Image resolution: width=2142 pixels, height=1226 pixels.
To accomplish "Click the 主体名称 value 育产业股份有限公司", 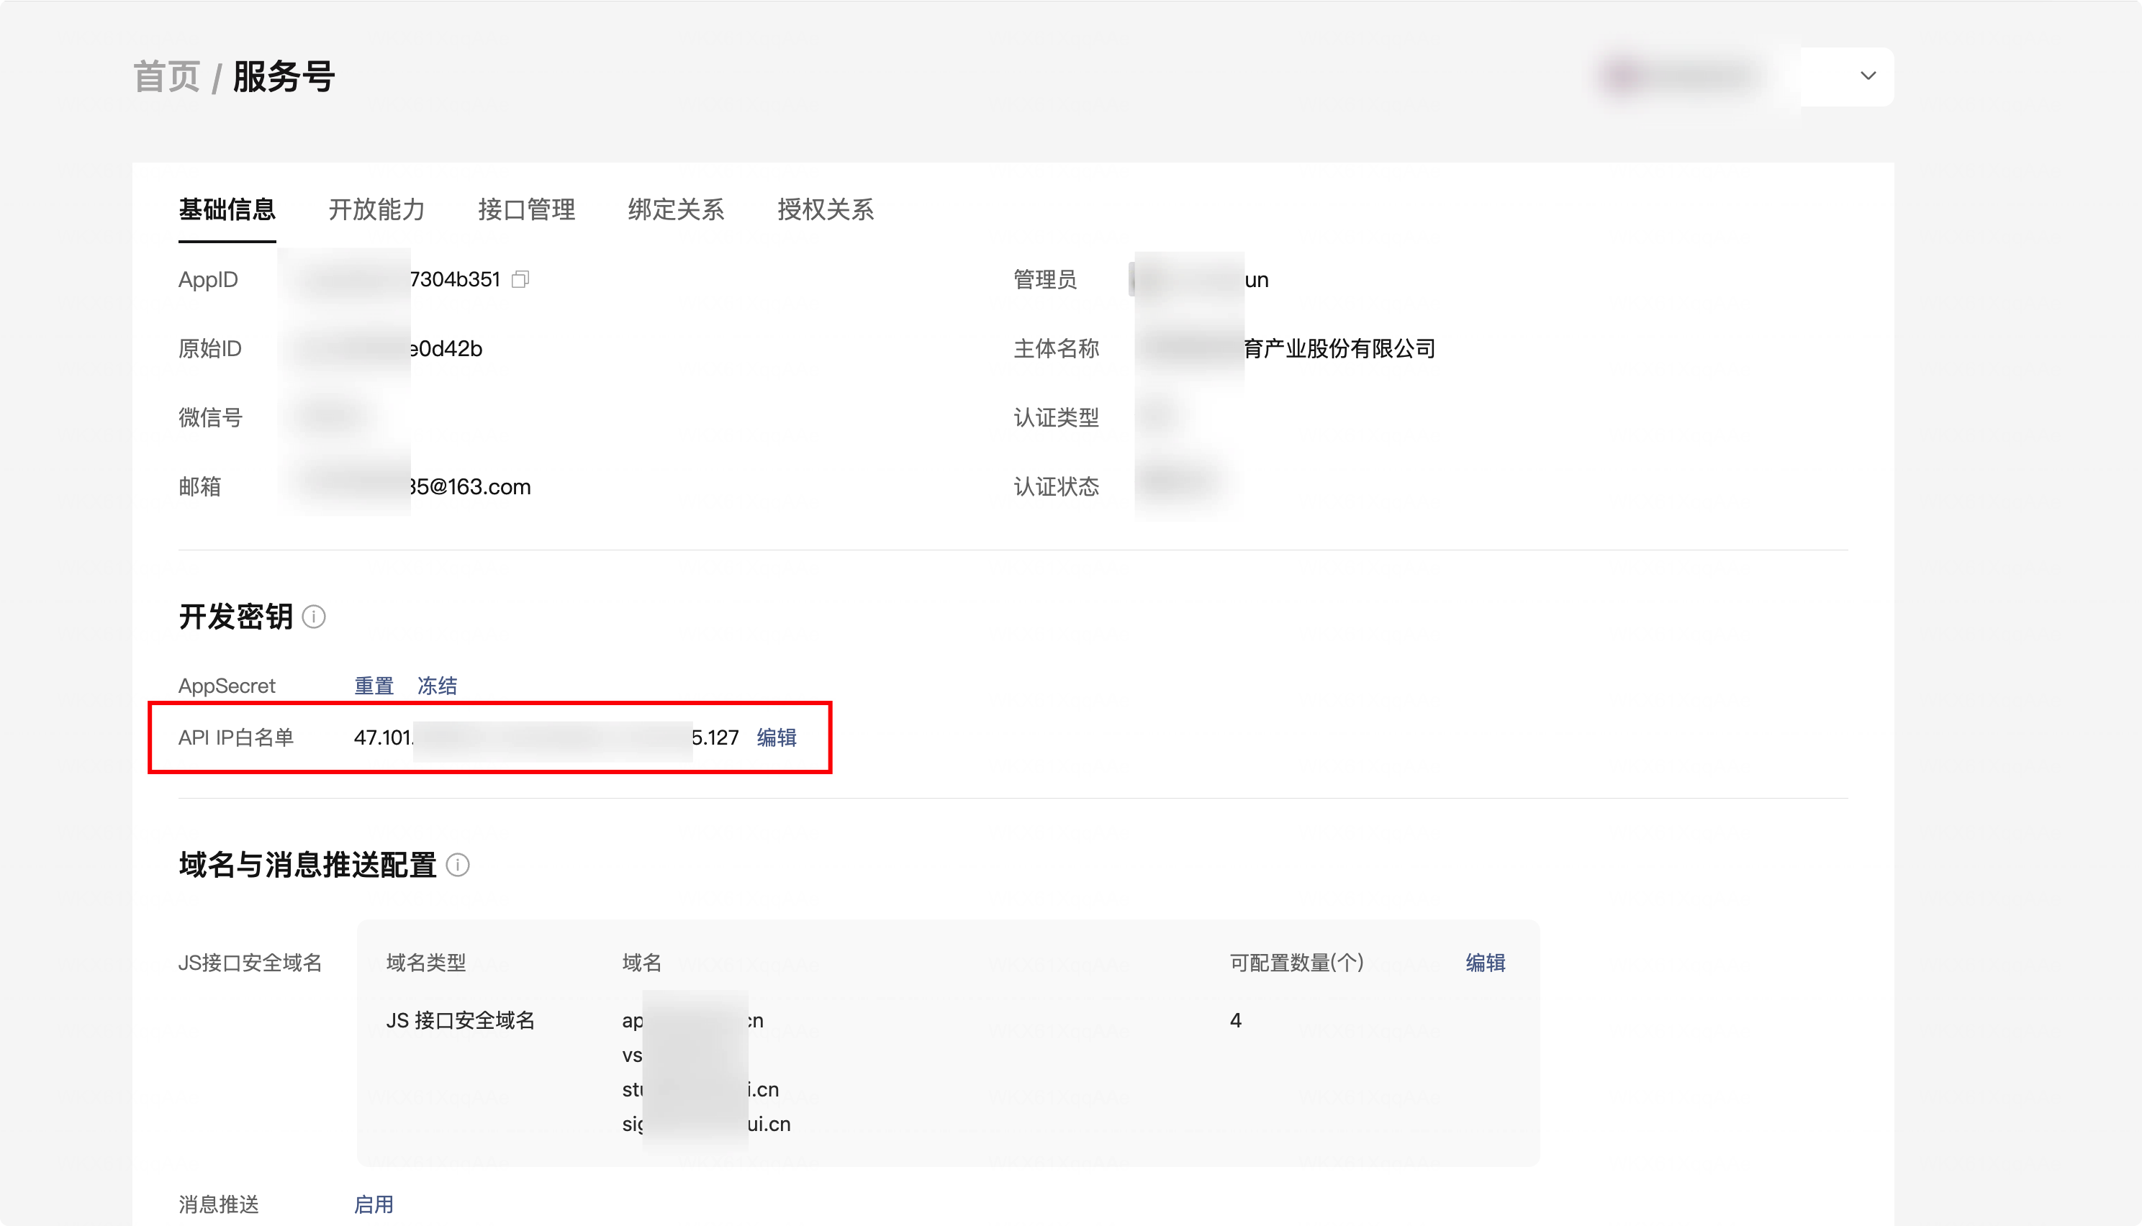I will click(1339, 349).
